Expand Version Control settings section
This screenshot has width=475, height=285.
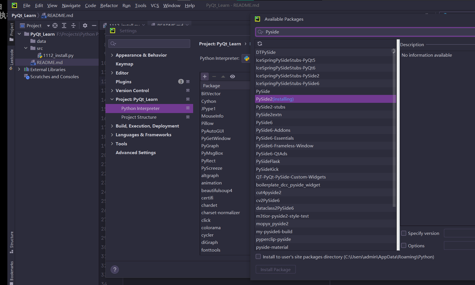112,91
